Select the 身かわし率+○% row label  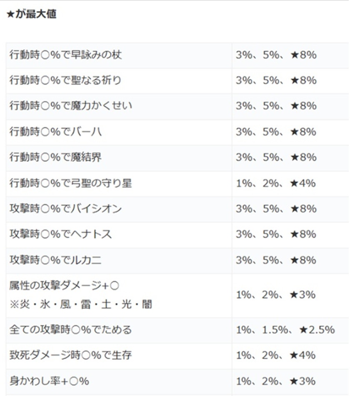[49, 381]
